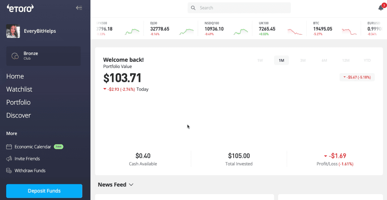The image size is (387, 200).
Task: Click the eToro logo
Action: click(x=20, y=8)
